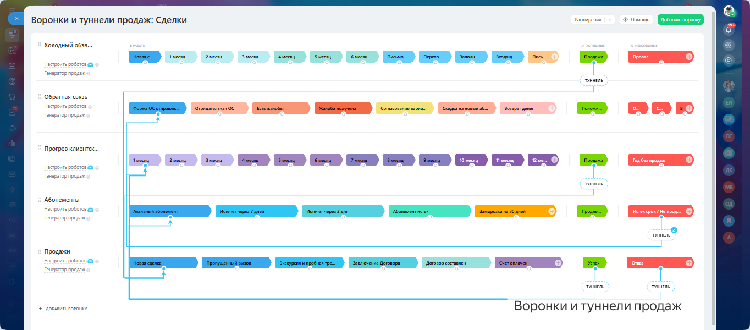This screenshot has width=750, height=330.
Task: Open the bar chart analytics icon in left sidebar
Action: [12, 143]
